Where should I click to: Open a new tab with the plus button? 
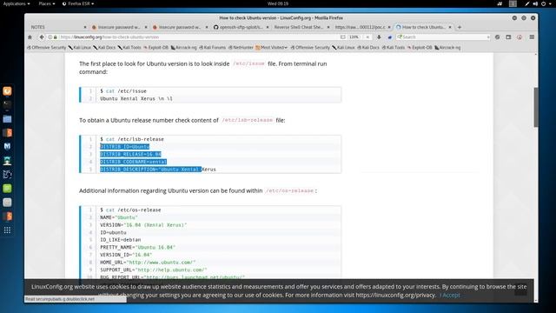[x=460, y=27]
